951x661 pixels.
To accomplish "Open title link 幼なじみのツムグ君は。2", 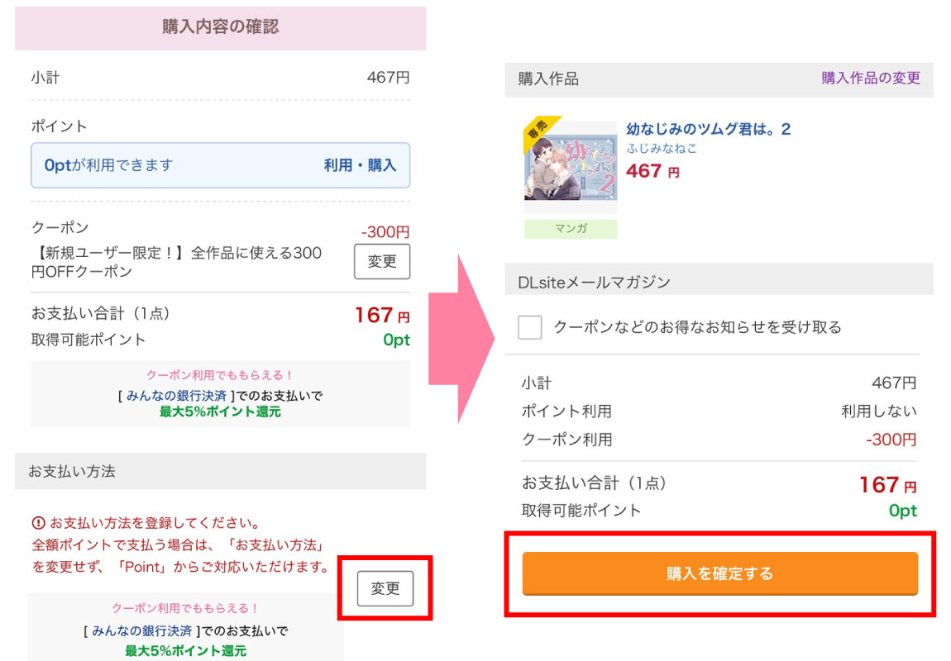I will (708, 129).
